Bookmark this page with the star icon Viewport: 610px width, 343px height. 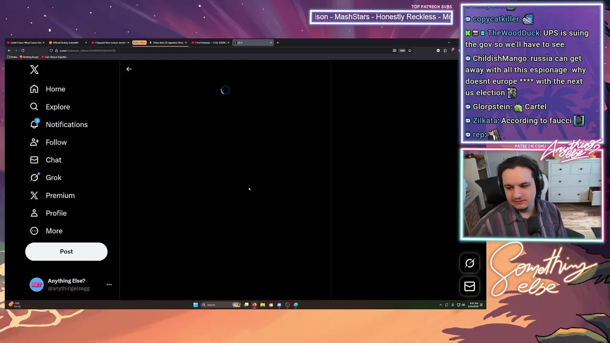coord(409,50)
